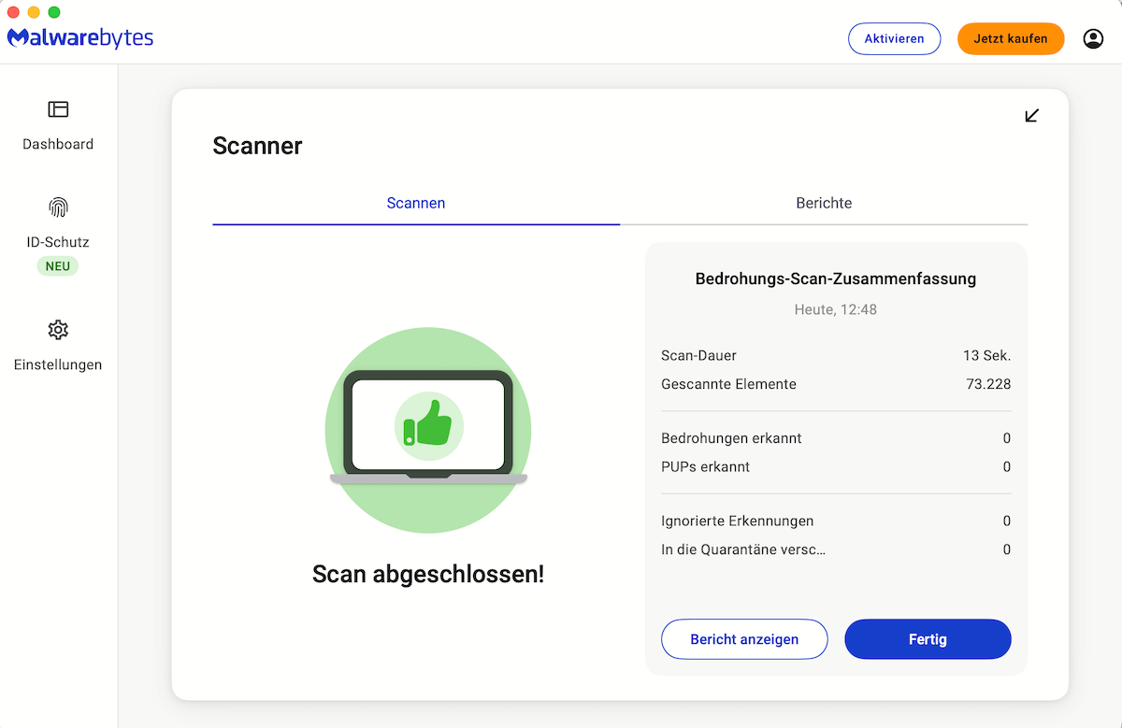The image size is (1122, 728).
Task: Open the Dashboard sidebar icon
Action: coord(58,109)
